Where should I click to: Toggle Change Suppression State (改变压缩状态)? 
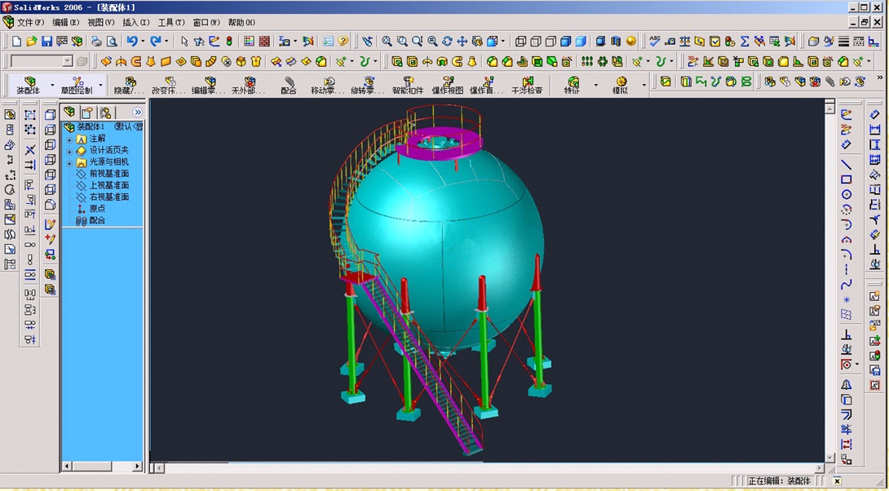170,81
